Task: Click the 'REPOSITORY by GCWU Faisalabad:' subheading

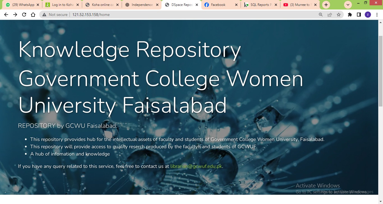Action: click(68, 126)
